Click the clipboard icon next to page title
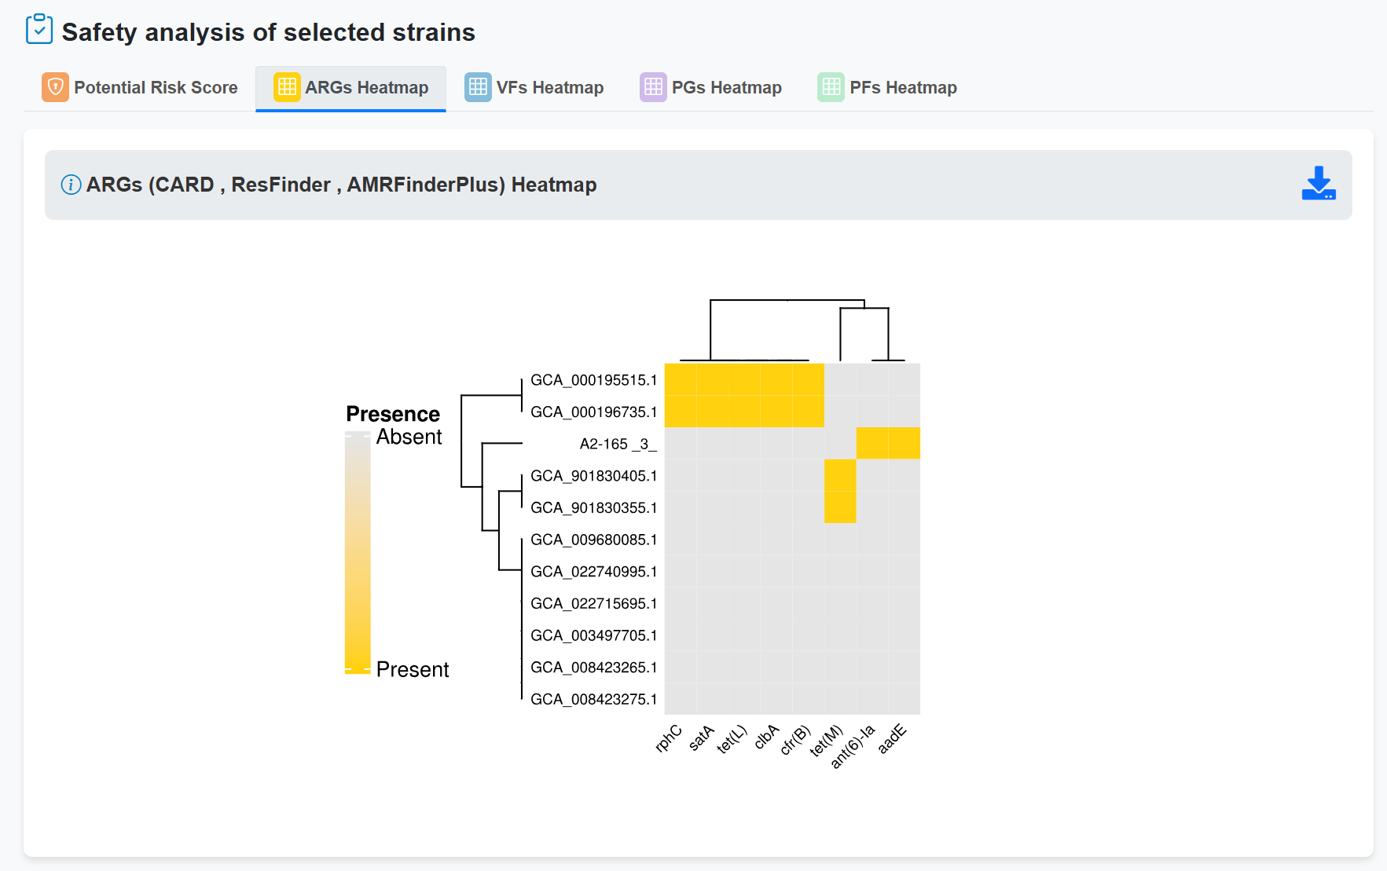The width and height of the screenshot is (1387, 871). click(39, 30)
